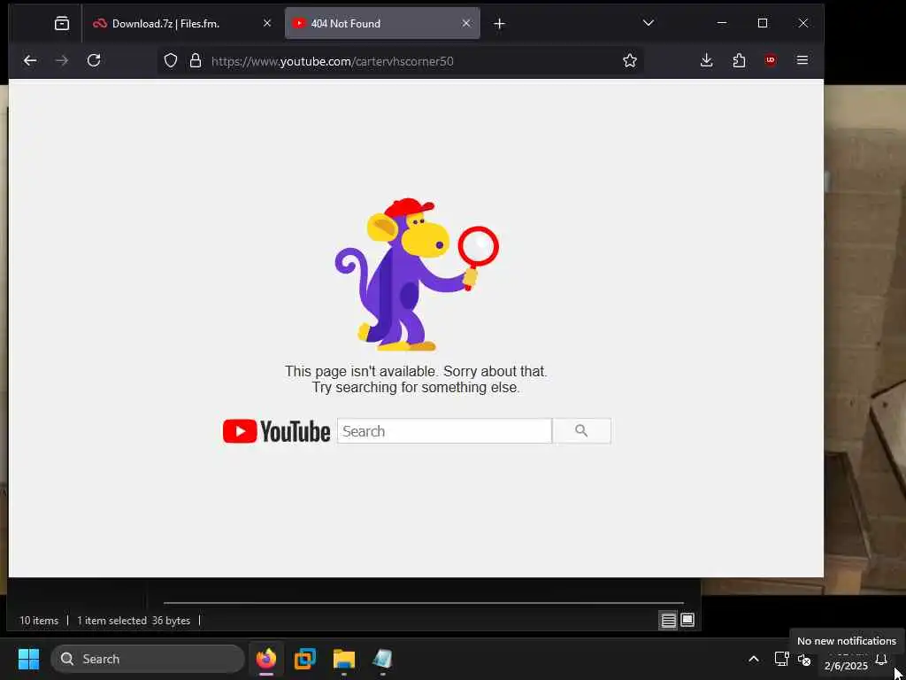View site security padlock info
906x680 pixels.
pyautogui.click(x=196, y=61)
